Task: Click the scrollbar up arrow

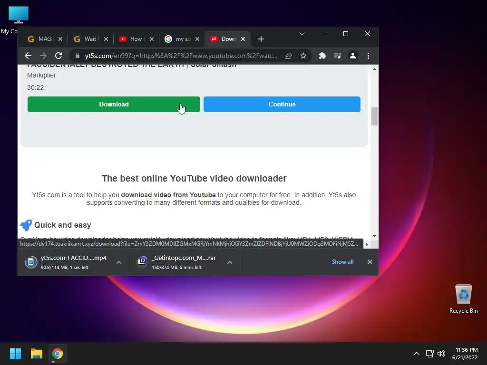Action: pos(374,69)
